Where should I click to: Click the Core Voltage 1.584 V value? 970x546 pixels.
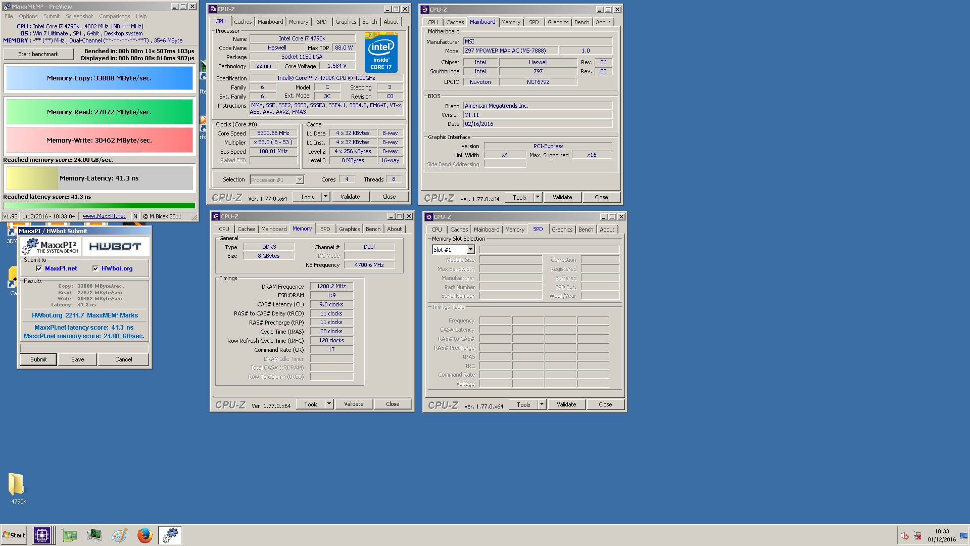pos(337,66)
